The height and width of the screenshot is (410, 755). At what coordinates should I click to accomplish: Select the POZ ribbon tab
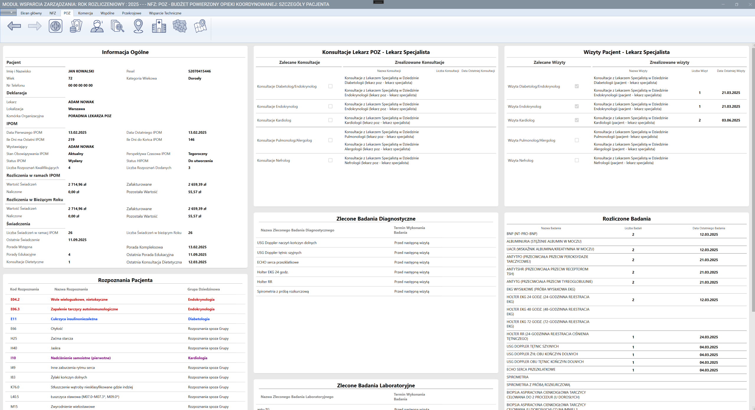67,13
